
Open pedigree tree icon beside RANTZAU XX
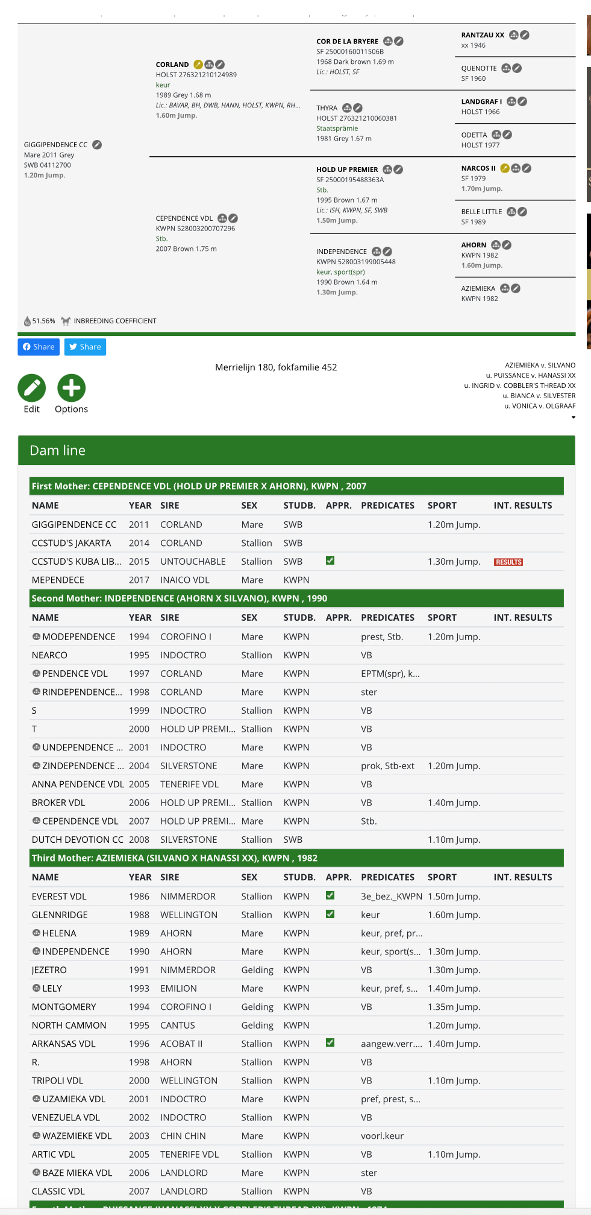(514, 34)
